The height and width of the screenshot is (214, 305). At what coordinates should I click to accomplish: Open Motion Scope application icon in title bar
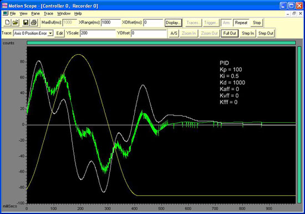coord(4,6)
